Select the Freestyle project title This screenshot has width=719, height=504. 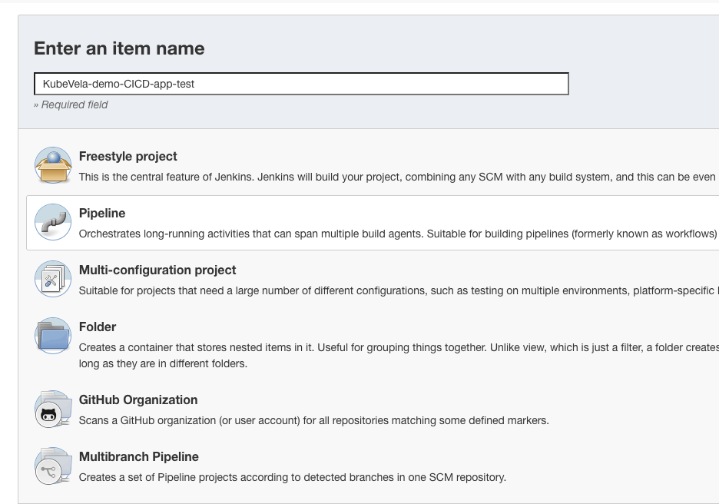(128, 157)
